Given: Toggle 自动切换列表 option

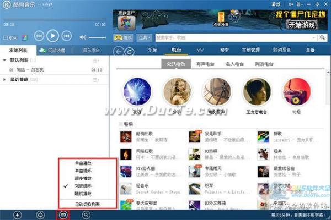Looking at the screenshot, I should point(88,204).
